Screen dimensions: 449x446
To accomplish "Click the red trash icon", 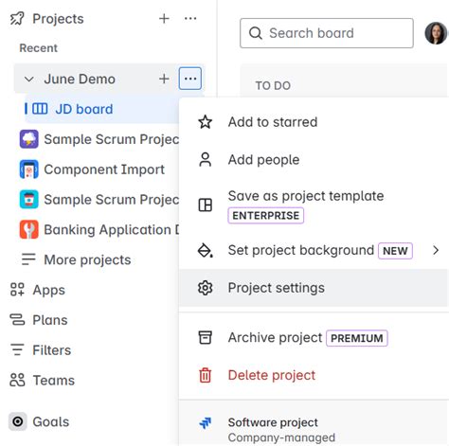I will pos(206,375).
